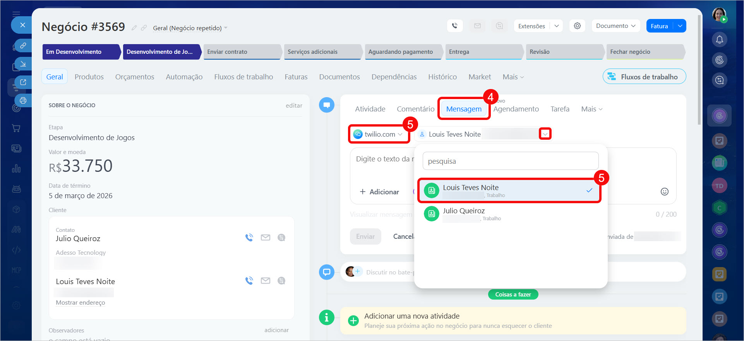744x341 pixels.
Task: Email Louis Teves Noite via envelope icon
Action: (266, 281)
